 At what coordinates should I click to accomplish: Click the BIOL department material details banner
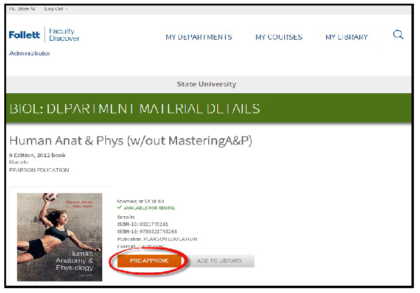coord(209,108)
